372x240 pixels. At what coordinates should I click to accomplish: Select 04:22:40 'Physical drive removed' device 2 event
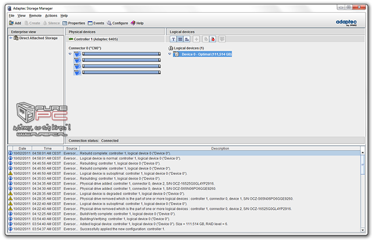coord(184,209)
